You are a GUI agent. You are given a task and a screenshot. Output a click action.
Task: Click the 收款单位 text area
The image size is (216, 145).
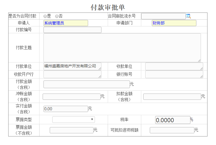tap(174, 66)
